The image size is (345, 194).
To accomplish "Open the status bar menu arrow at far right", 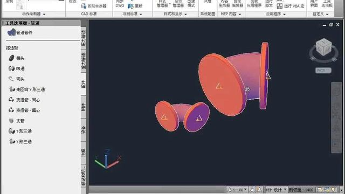I will [x=341, y=190].
